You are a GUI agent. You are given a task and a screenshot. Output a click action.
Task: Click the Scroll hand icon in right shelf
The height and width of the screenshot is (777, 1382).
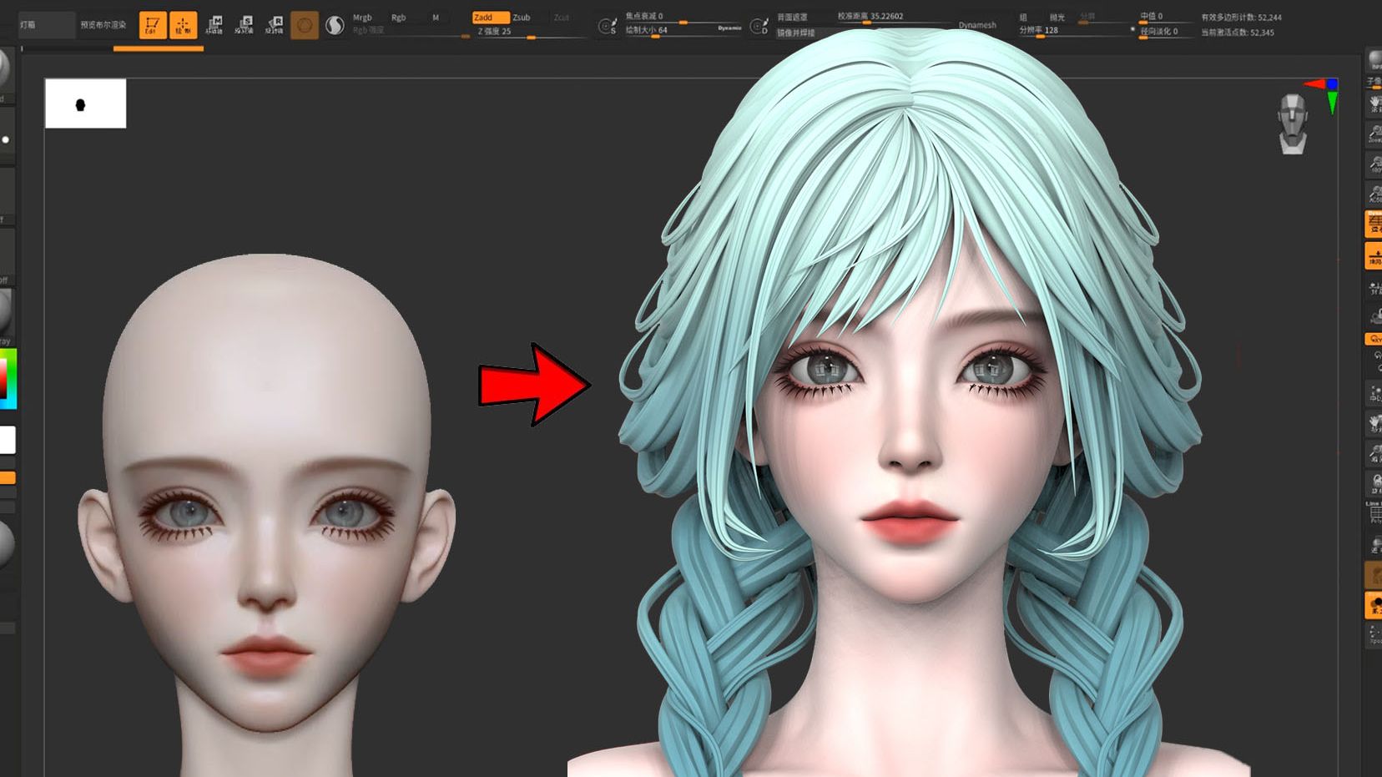coord(1374,104)
